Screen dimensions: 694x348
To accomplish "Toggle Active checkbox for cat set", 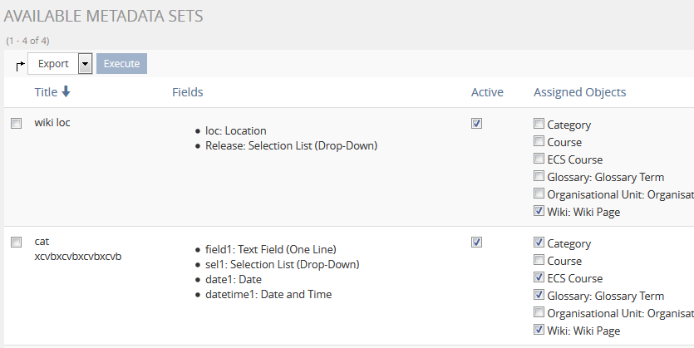I will [x=476, y=243].
